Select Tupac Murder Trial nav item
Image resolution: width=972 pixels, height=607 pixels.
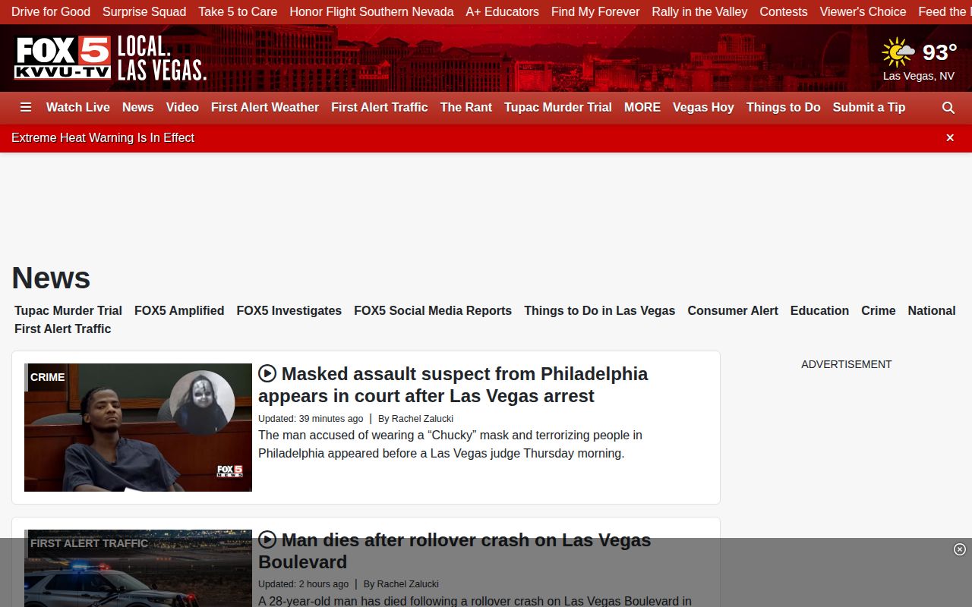click(x=558, y=108)
